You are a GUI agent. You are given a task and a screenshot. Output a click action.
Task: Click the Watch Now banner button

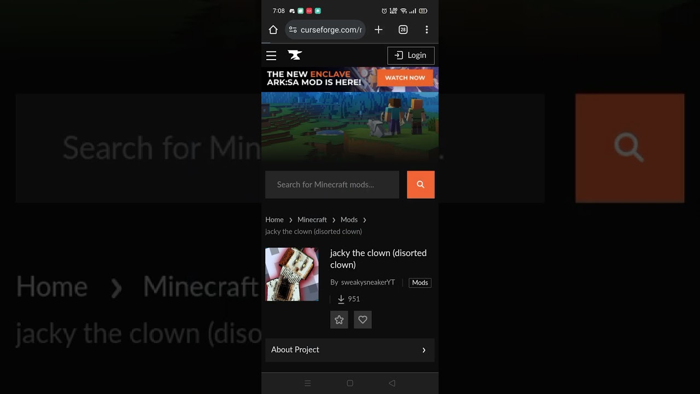click(405, 78)
